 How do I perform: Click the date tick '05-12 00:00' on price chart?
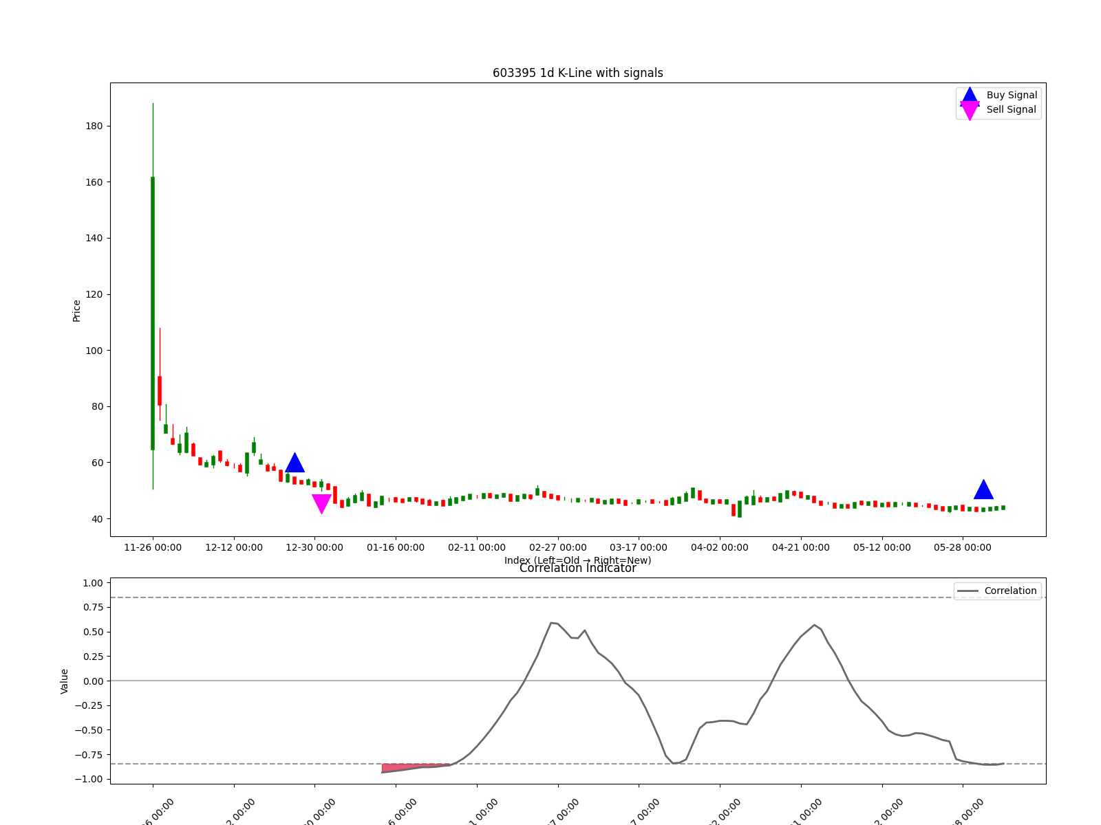(x=882, y=547)
